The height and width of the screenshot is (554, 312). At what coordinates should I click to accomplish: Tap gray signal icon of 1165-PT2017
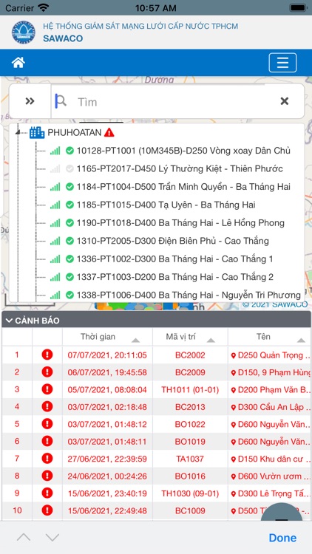[55, 168]
